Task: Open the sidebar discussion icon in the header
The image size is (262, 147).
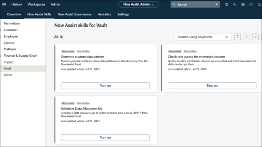Action: pos(243,4)
